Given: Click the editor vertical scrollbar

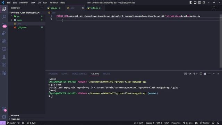Looking at the screenshot, I should [x=221, y=41].
